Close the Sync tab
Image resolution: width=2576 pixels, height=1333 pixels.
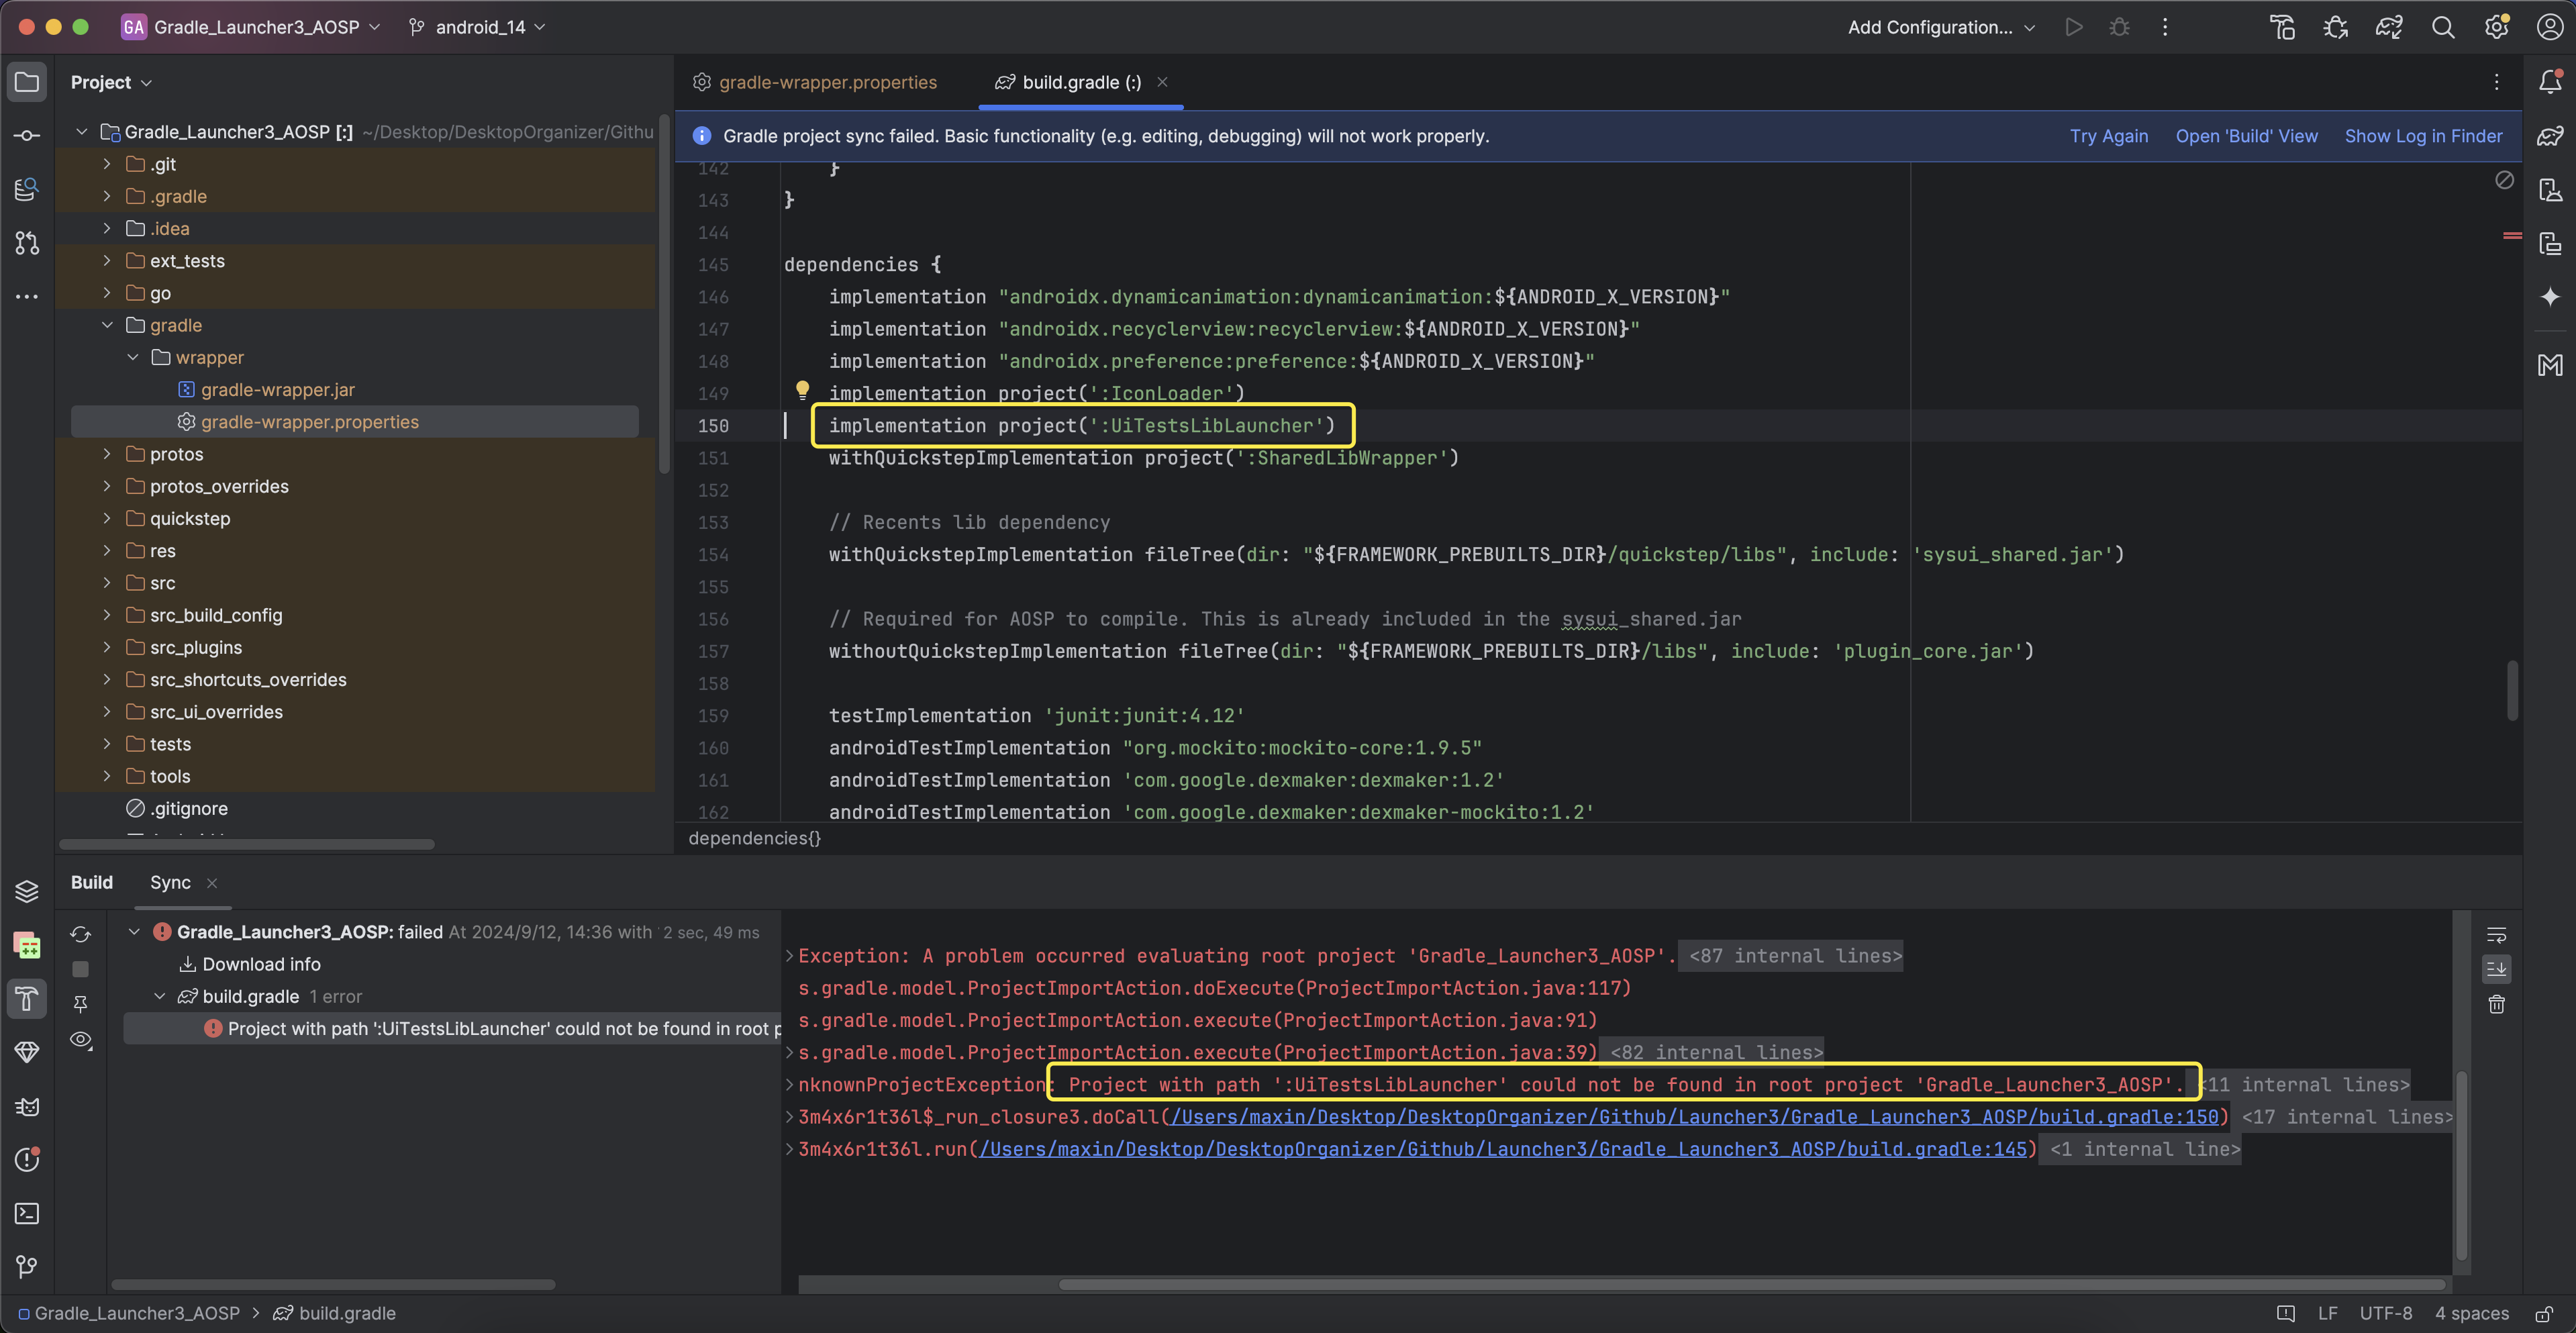[x=212, y=883]
